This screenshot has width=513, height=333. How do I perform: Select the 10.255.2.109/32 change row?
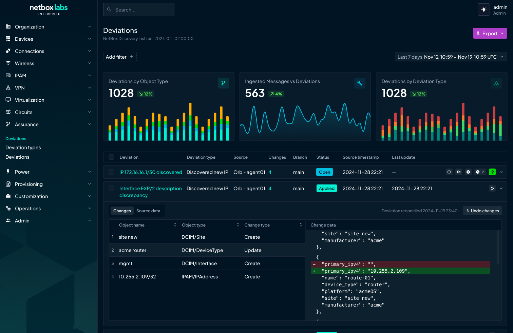(207, 277)
